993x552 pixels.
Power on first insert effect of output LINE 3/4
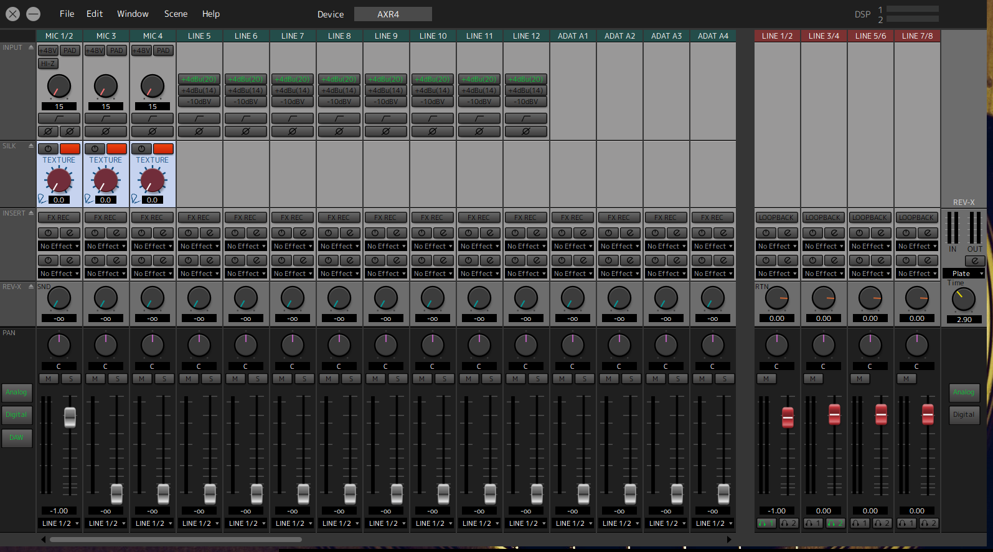[x=812, y=233]
